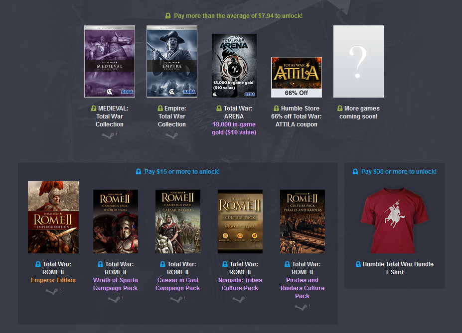Viewport: 462px width, 333px height.
Task: Click the Steam icon under Emperor Edition
Action: 51,291
